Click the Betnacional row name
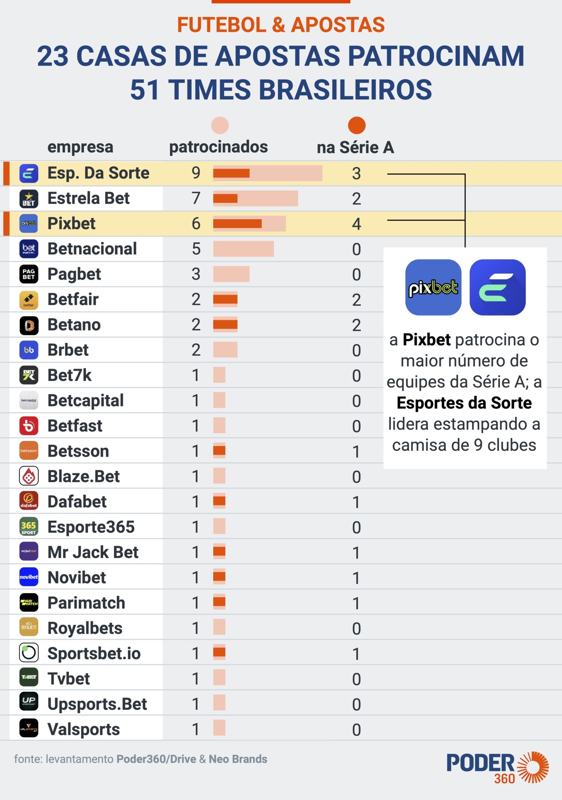 92,249
